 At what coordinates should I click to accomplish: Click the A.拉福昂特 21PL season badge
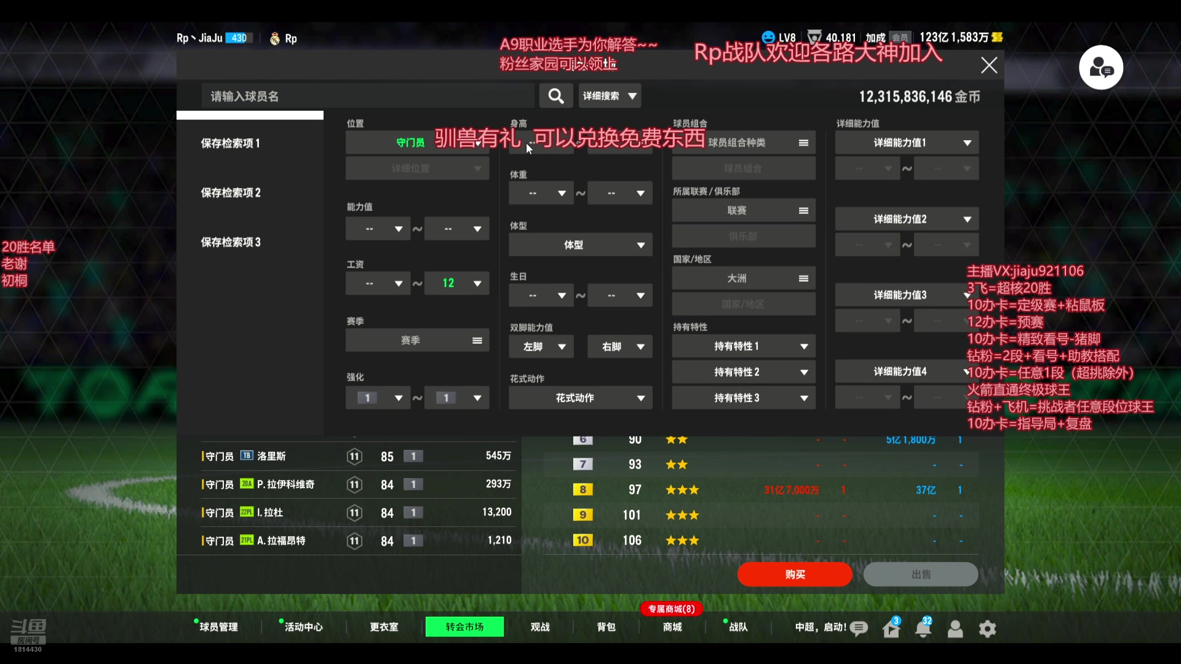(x=247, y=540)
